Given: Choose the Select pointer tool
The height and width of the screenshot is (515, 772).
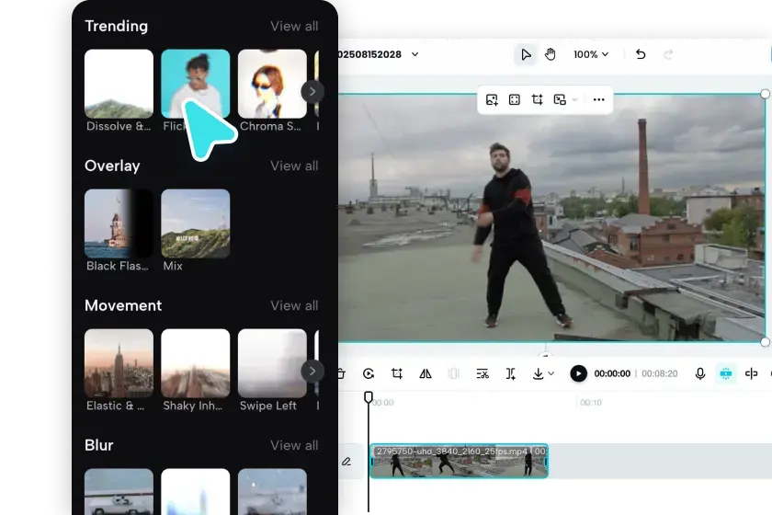Looking at the screenshot, I should pos(526,54).
